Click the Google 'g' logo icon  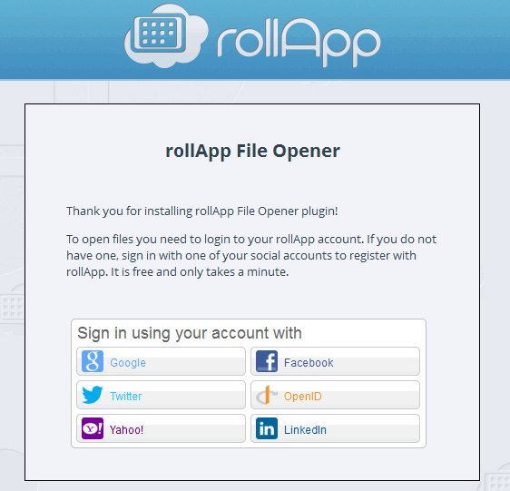point(93,361)
